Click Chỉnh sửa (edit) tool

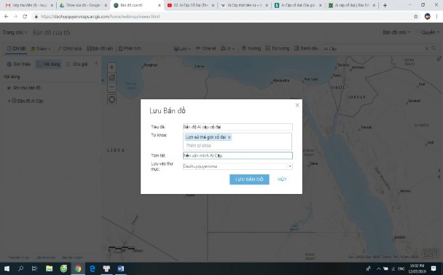69,48
